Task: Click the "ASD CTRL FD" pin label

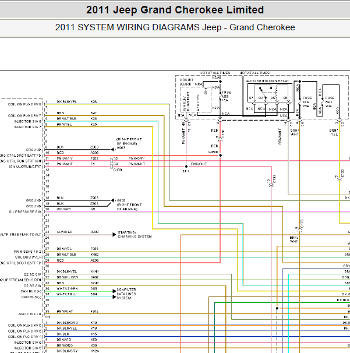Action: [30, 314]
